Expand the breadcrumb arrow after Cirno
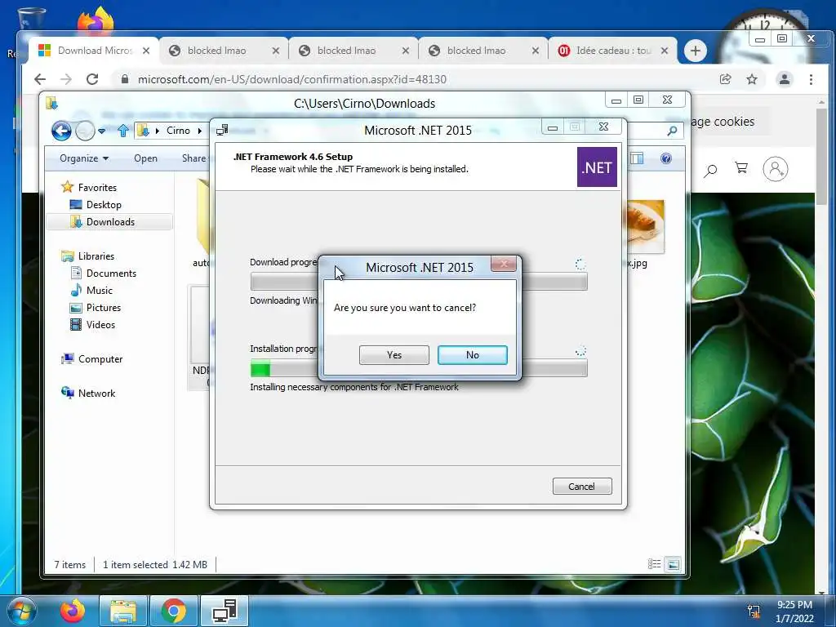The width and height of the screenshot is (836, 627). 200,131
